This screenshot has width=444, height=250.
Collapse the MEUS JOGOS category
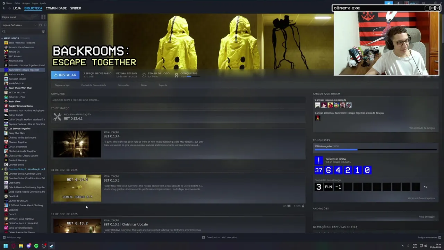2,38
